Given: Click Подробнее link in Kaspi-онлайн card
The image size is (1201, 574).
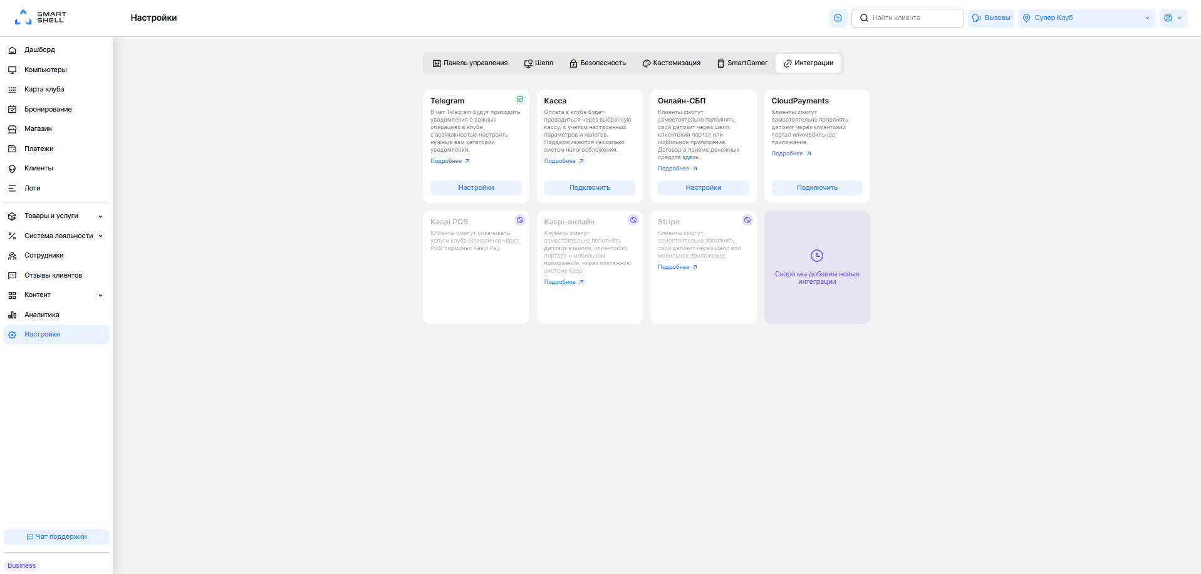Looking at the screenshot, I should pos(564,283).
